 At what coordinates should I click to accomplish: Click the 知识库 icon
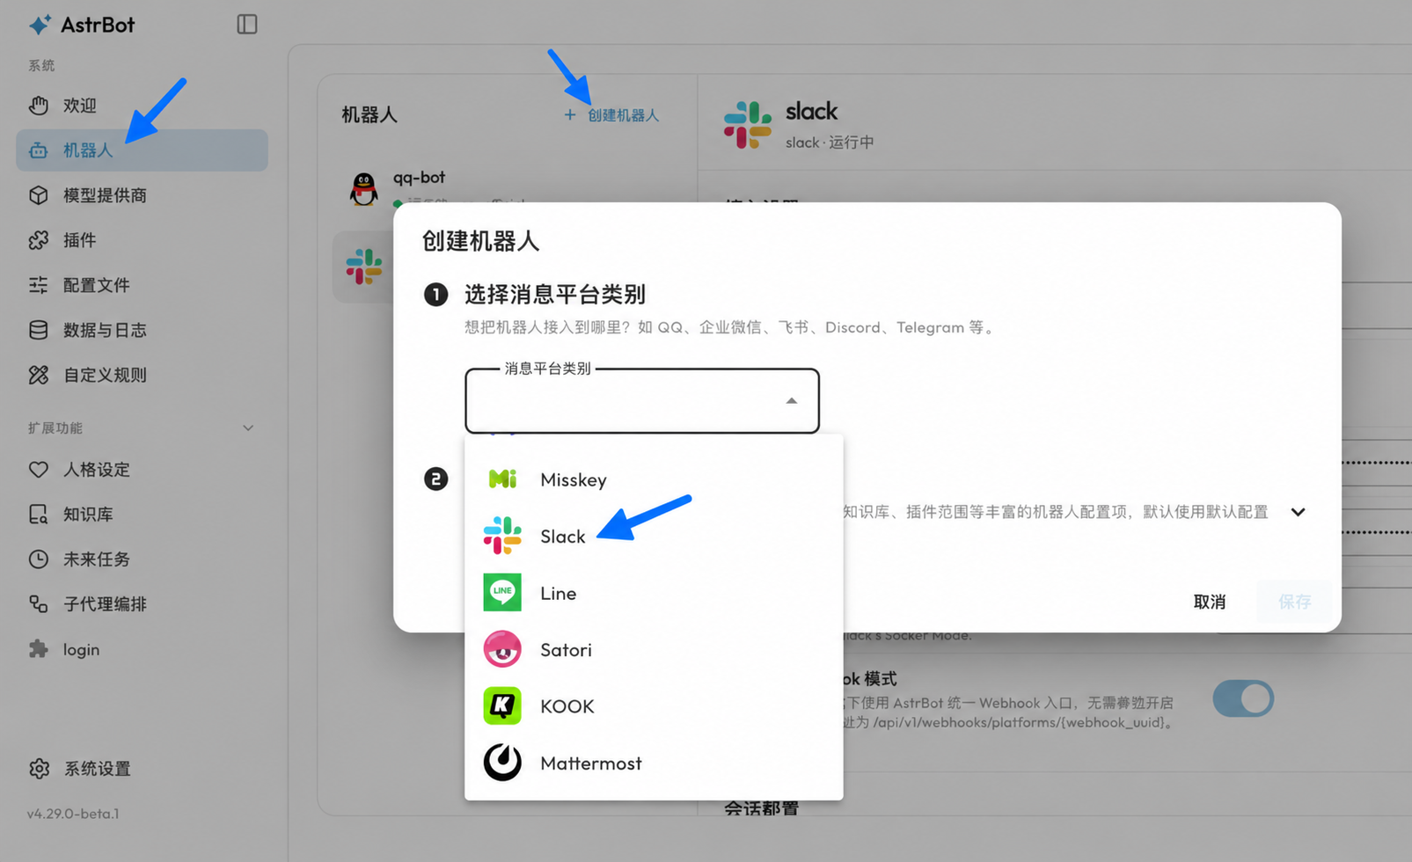click(x=38, y=515)
